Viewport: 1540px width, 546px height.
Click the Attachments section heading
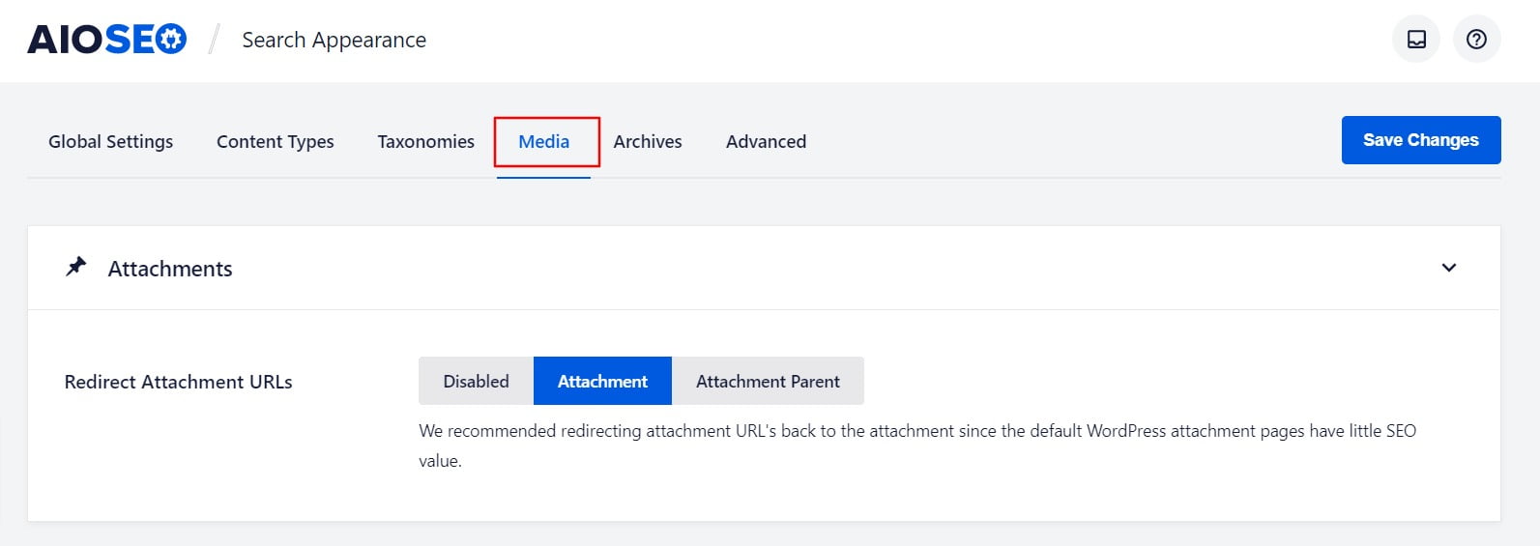(170, 269)
